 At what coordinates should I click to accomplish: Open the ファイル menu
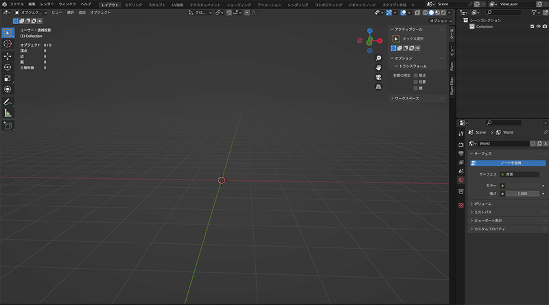click(16, 4)
